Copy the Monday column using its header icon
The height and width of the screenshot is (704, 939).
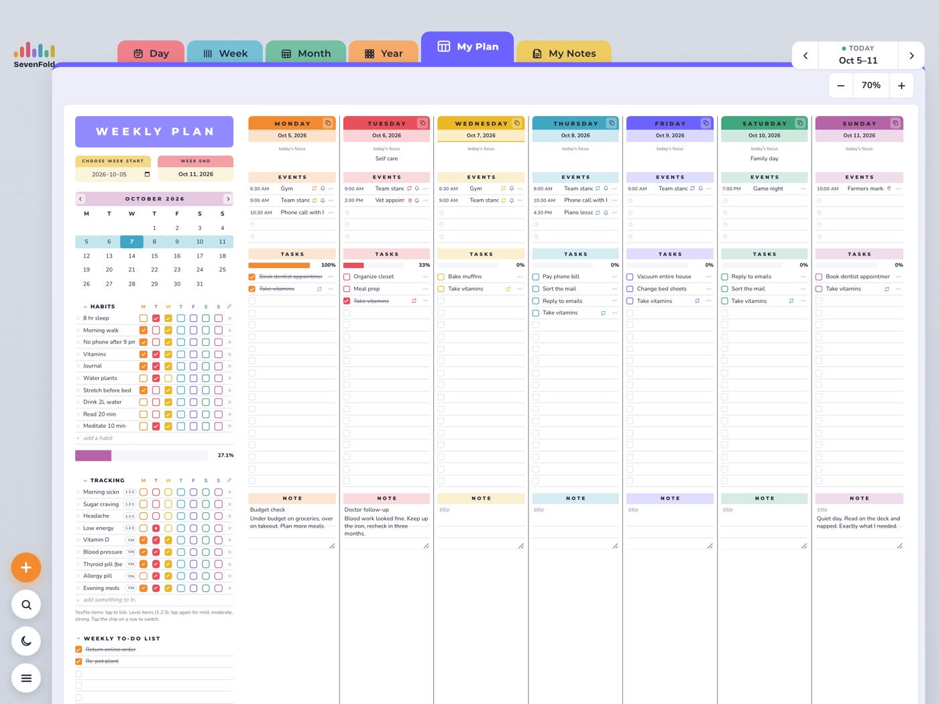pos(328,123)
